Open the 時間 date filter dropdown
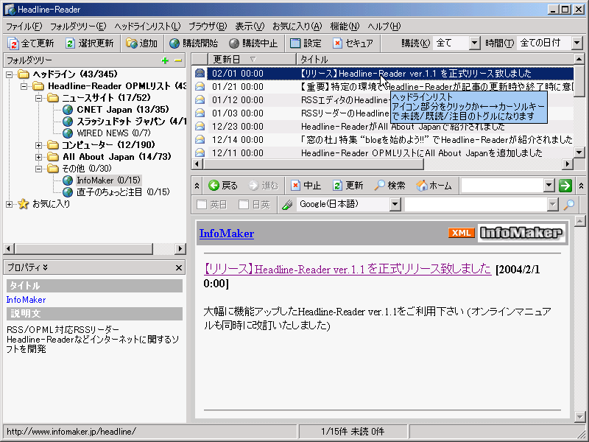Image resolution: width=589 pixels, height=442 pixels. [x=577, y=43]
